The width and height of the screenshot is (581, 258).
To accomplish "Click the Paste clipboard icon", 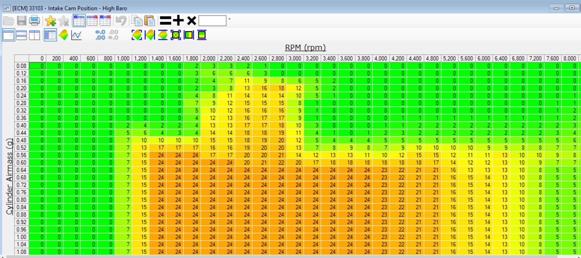I will 150,21.
